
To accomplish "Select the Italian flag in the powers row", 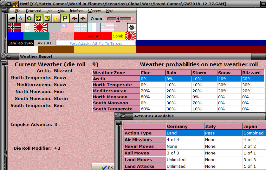I will tap(27, 28).
